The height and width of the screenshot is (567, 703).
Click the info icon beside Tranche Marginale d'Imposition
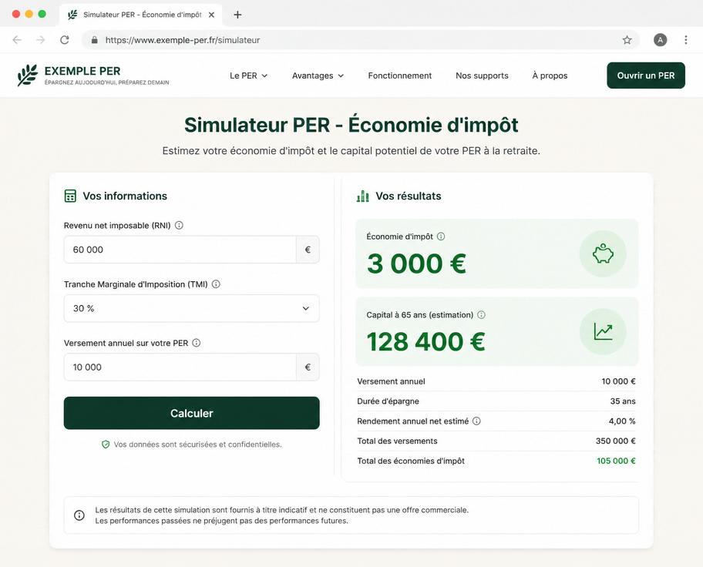tap(216, 283)
